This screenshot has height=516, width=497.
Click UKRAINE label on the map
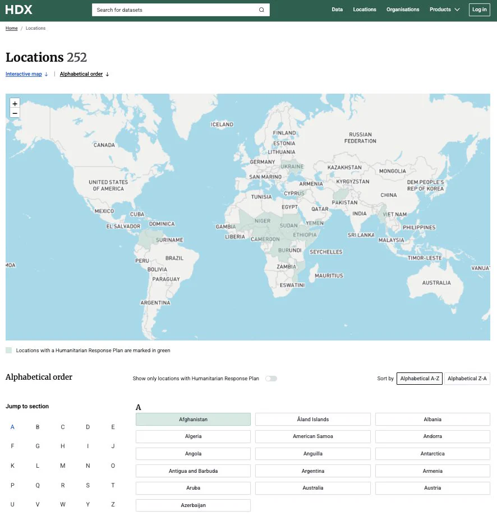coord(292,167)
